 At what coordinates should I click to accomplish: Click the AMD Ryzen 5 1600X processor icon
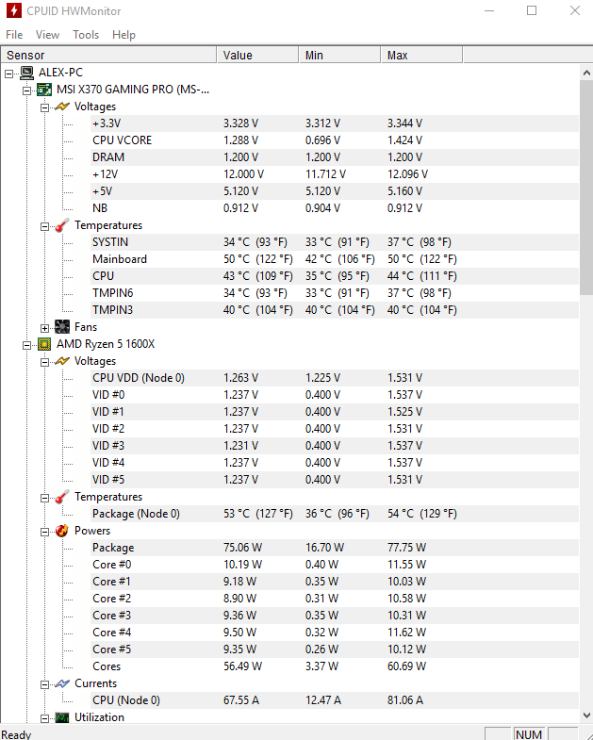pos(44,344)
